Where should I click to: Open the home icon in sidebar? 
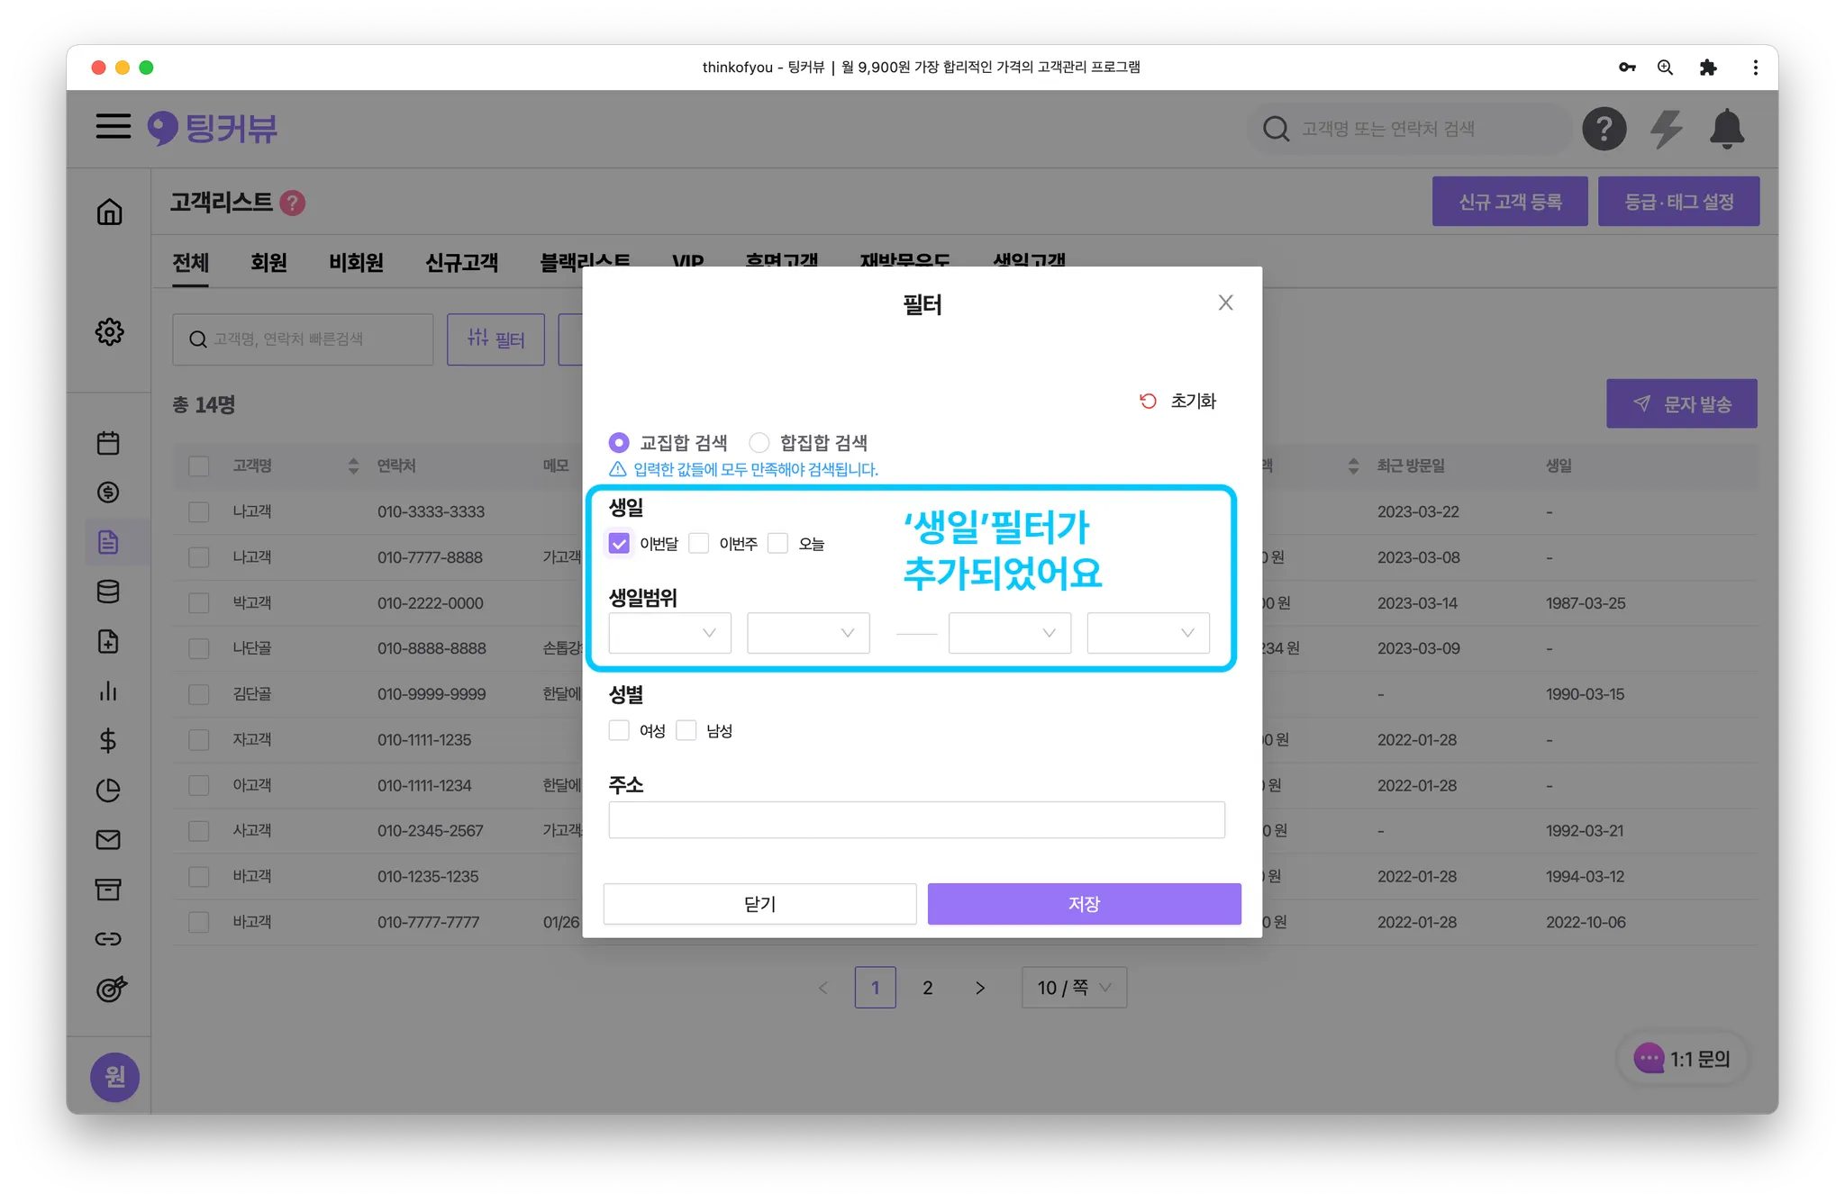click(109, 212)
